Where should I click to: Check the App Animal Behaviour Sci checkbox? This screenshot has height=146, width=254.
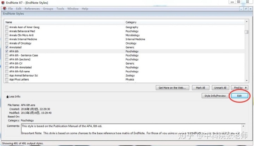tap(7, 75)
